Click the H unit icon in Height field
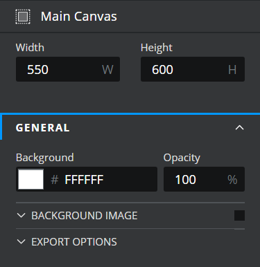Image resolution: width=260 pixels, height=267 pixels. (x=232, y=69)
